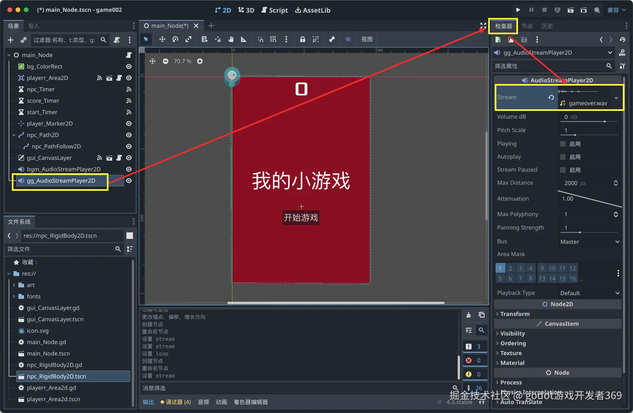The width and height of the screenshot is (633, 413).
Task: Select the Scale Mode tool
Action: pos(188,39)
